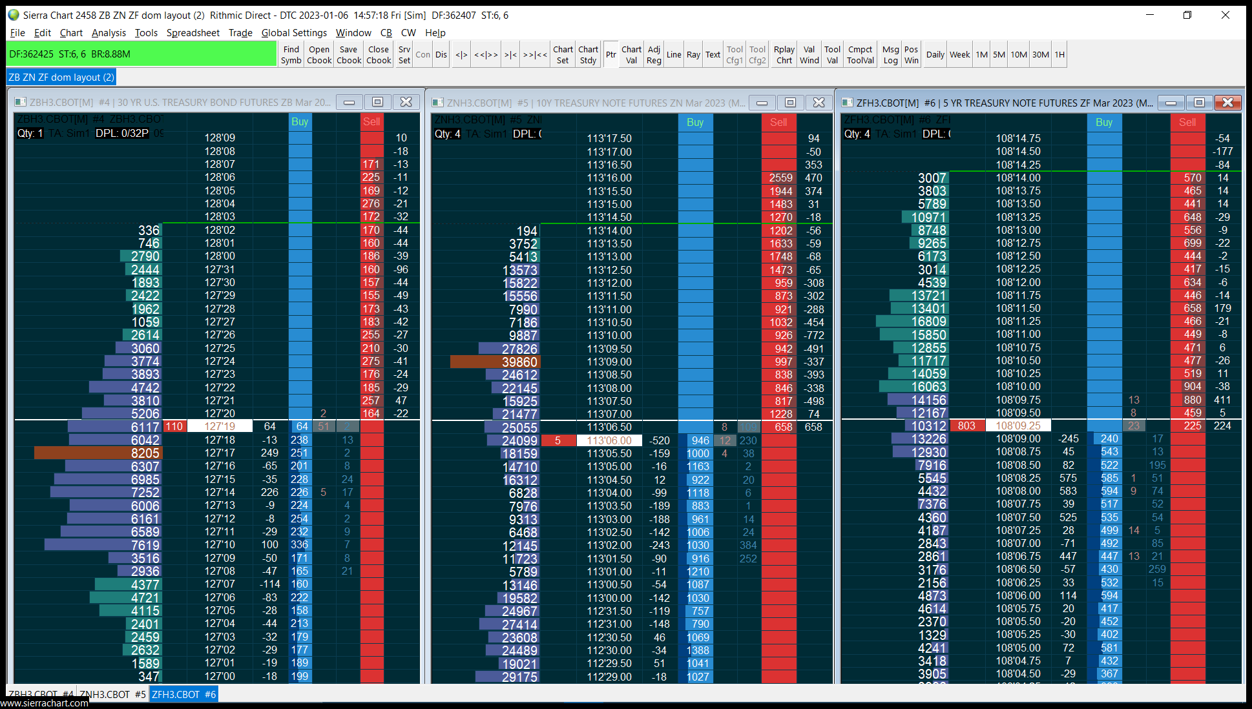Open Chart Set settings button
This screenshot has width=1252, height=709.
point(563,55)
